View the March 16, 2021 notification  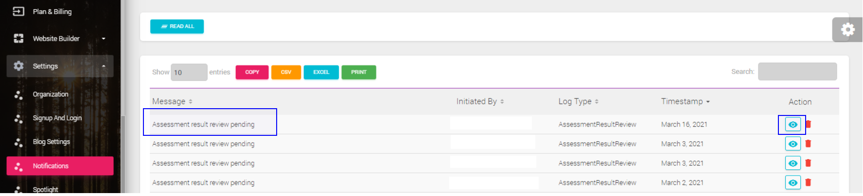tap(793, 125)
